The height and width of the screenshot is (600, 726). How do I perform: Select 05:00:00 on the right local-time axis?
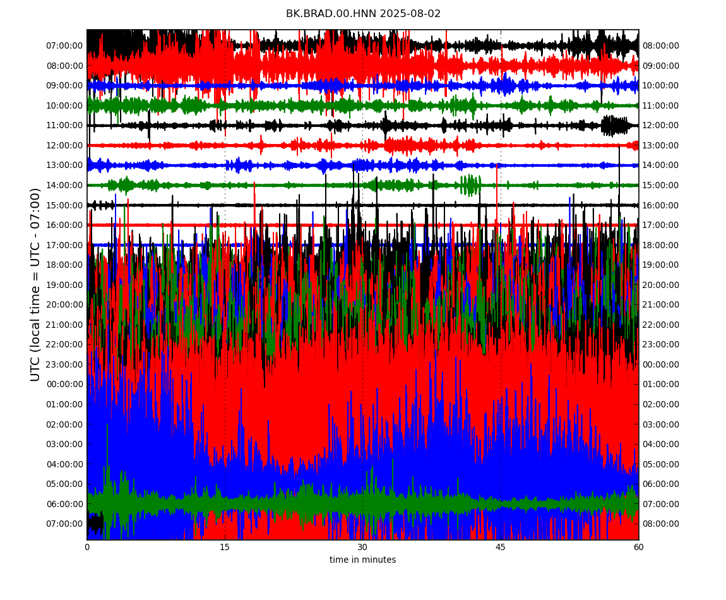661,464
